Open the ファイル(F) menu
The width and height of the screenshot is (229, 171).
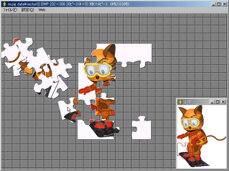click(x=10, y=10)
